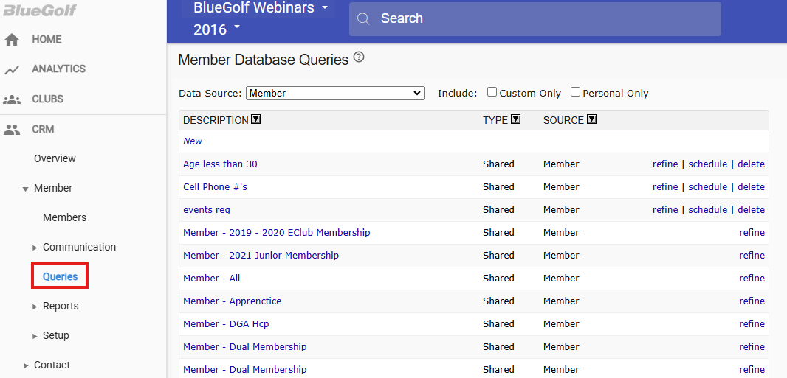
Task: Go to HOME in the sidebar
Action: tap(47, 39)
